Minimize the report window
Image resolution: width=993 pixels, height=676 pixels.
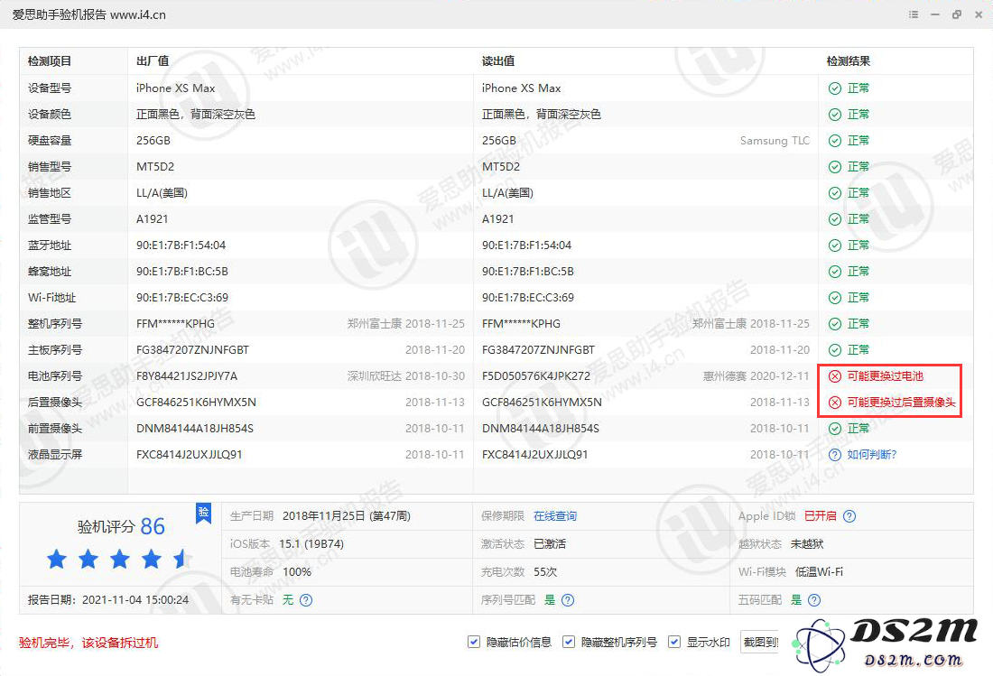click(x=935, y=14)
